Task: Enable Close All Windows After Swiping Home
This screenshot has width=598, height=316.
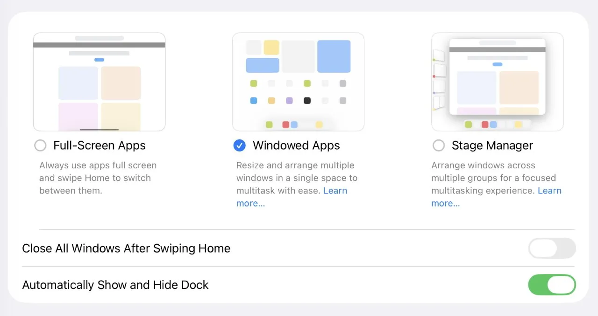Action: tap(552, 248)
